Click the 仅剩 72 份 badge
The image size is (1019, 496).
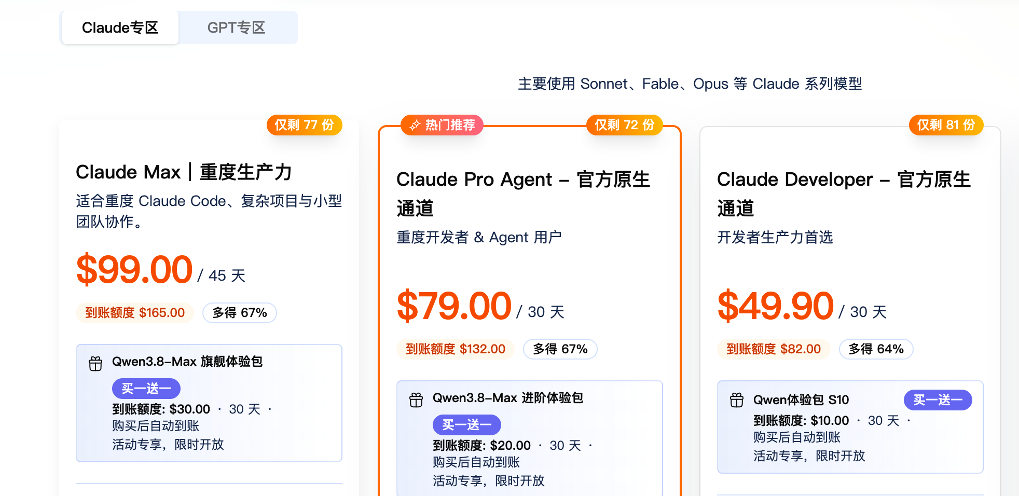[625, 125]
